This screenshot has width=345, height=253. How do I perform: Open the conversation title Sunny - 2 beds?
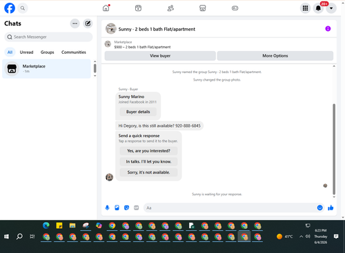[157, 29]
